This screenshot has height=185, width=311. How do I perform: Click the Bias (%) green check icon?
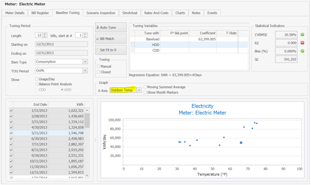[x=302, y=51]
